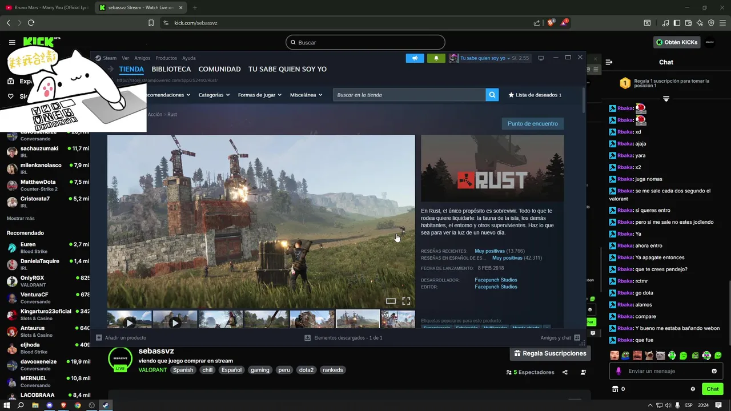Click the Brave Rewards triangle icon

[x=564, y=23]
